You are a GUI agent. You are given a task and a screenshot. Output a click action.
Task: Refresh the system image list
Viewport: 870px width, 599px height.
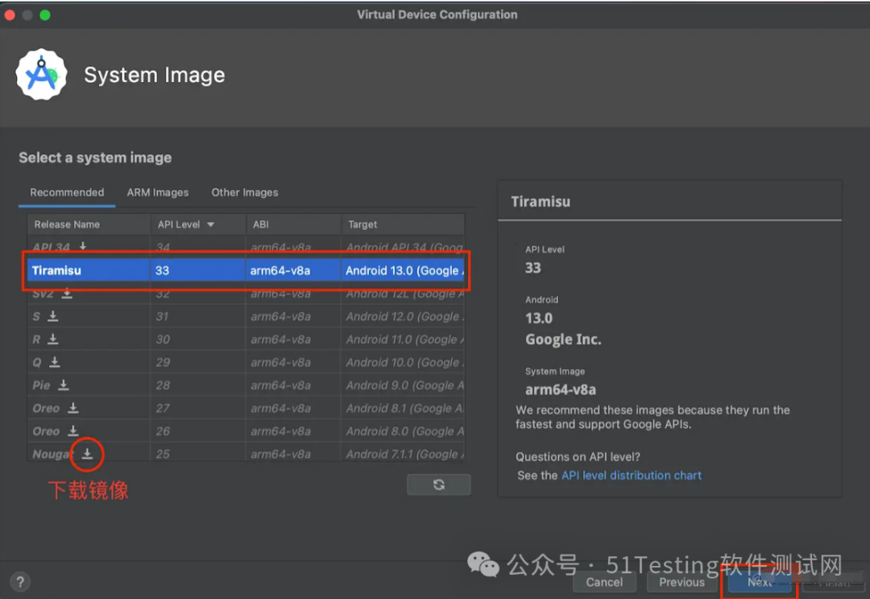pos(439,485)
